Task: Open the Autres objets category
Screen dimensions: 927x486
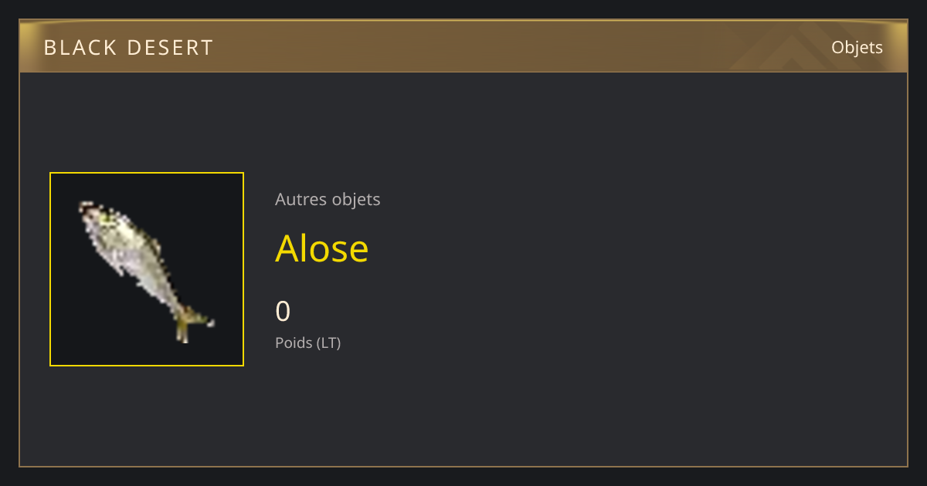Action: coord(328,199)
